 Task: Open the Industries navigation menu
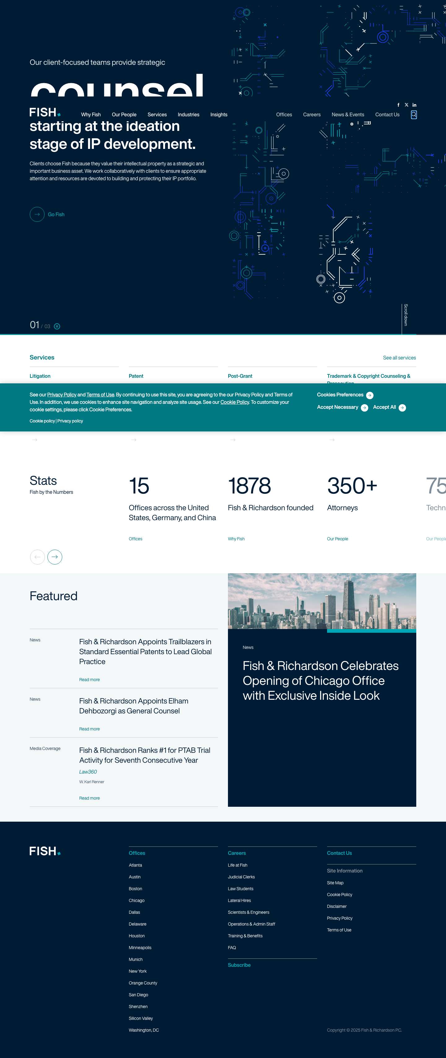(x=188, y=114)
